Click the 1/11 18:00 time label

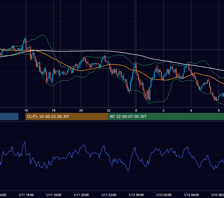tap(54, 195)
